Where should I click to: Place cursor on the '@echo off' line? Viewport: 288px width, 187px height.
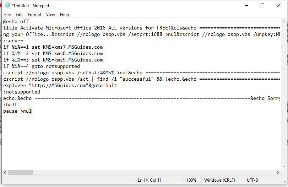point(16,22)
